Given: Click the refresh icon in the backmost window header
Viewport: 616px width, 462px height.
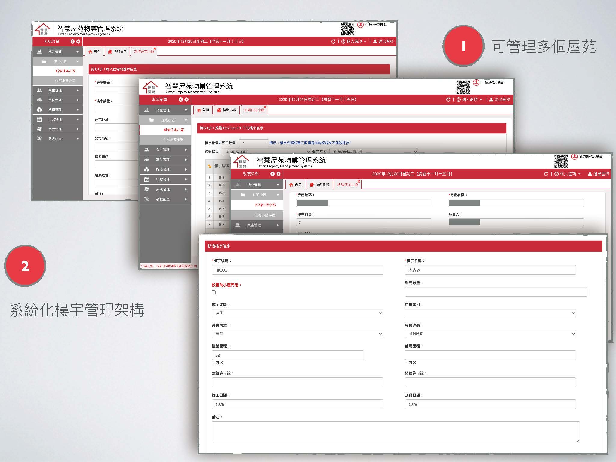Looking at the screenshot, I should click(x=333, y=42).
